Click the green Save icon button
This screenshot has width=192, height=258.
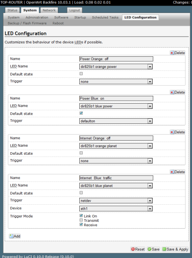pyautogui.click(x=153, y=249)
